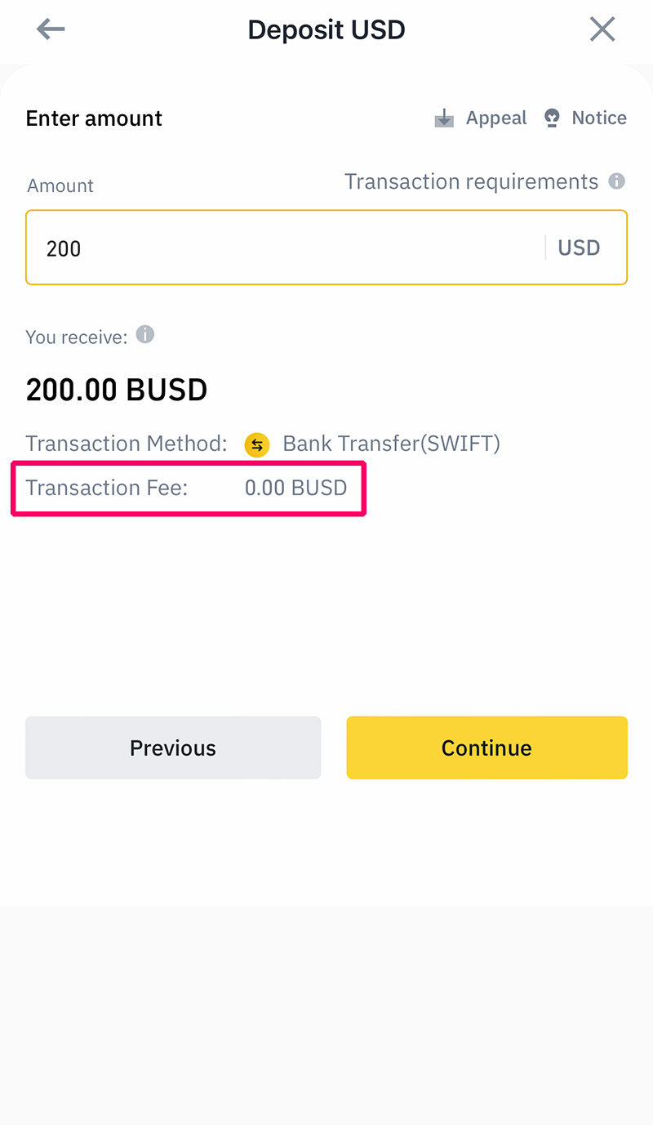Click inside the amount input field
This screenshot has height=1125, width=653.
point(326,248)
